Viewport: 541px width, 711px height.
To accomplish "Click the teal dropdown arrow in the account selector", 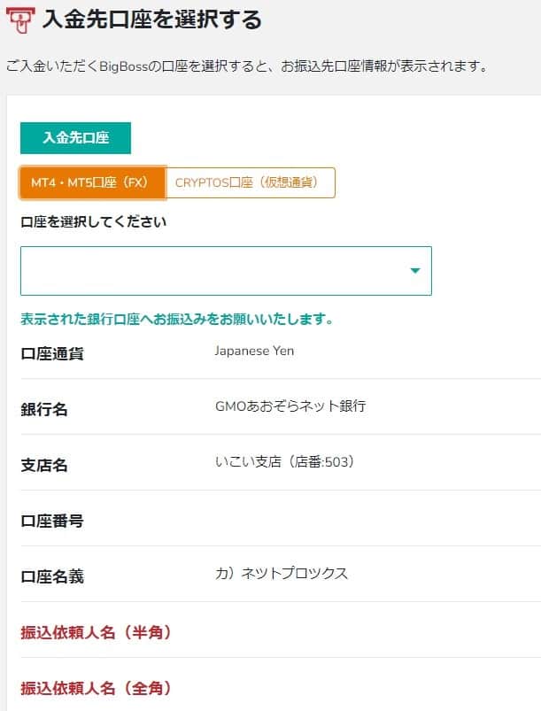I will click(x=415, y=271).
